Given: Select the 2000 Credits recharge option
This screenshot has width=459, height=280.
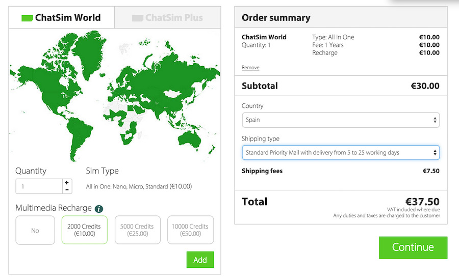Looking at the screenshot, I should coord(84,230).
